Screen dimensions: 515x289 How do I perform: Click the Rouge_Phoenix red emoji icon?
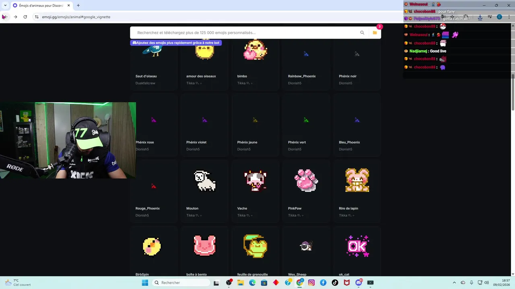coord(153,186)
